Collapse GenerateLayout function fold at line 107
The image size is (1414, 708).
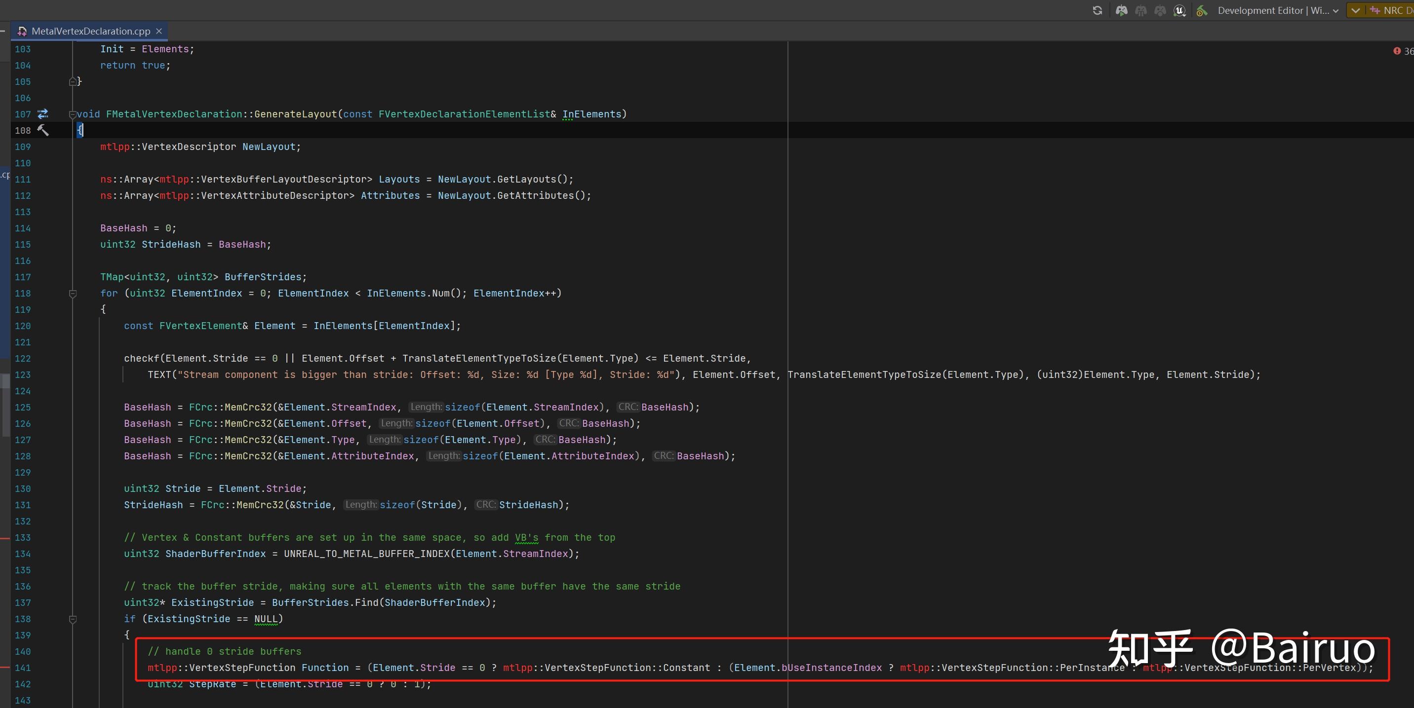tap(73, 114)
